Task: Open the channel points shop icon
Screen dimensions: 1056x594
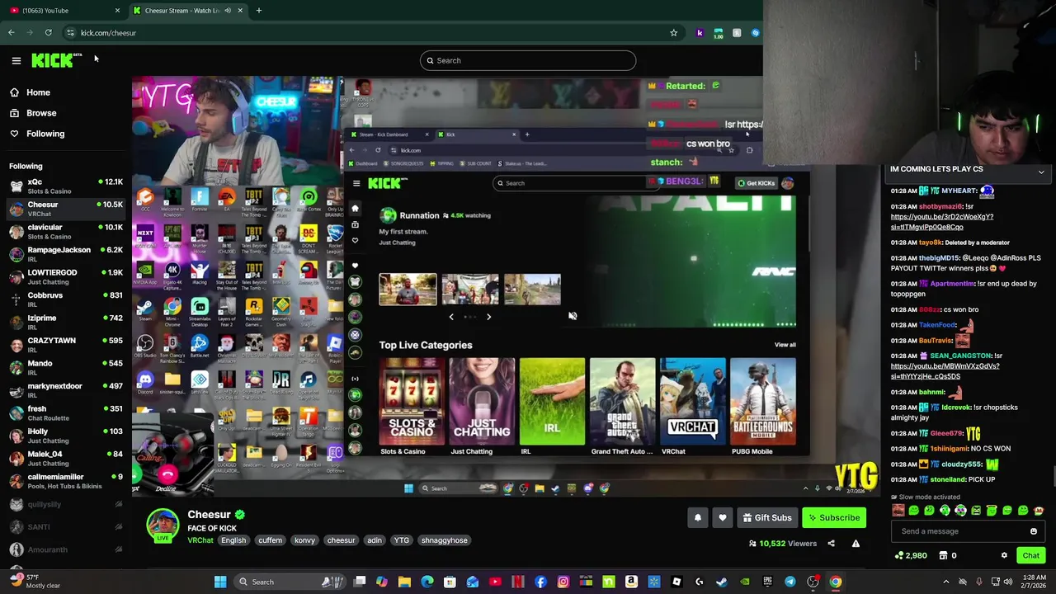Action: point(943,555)
